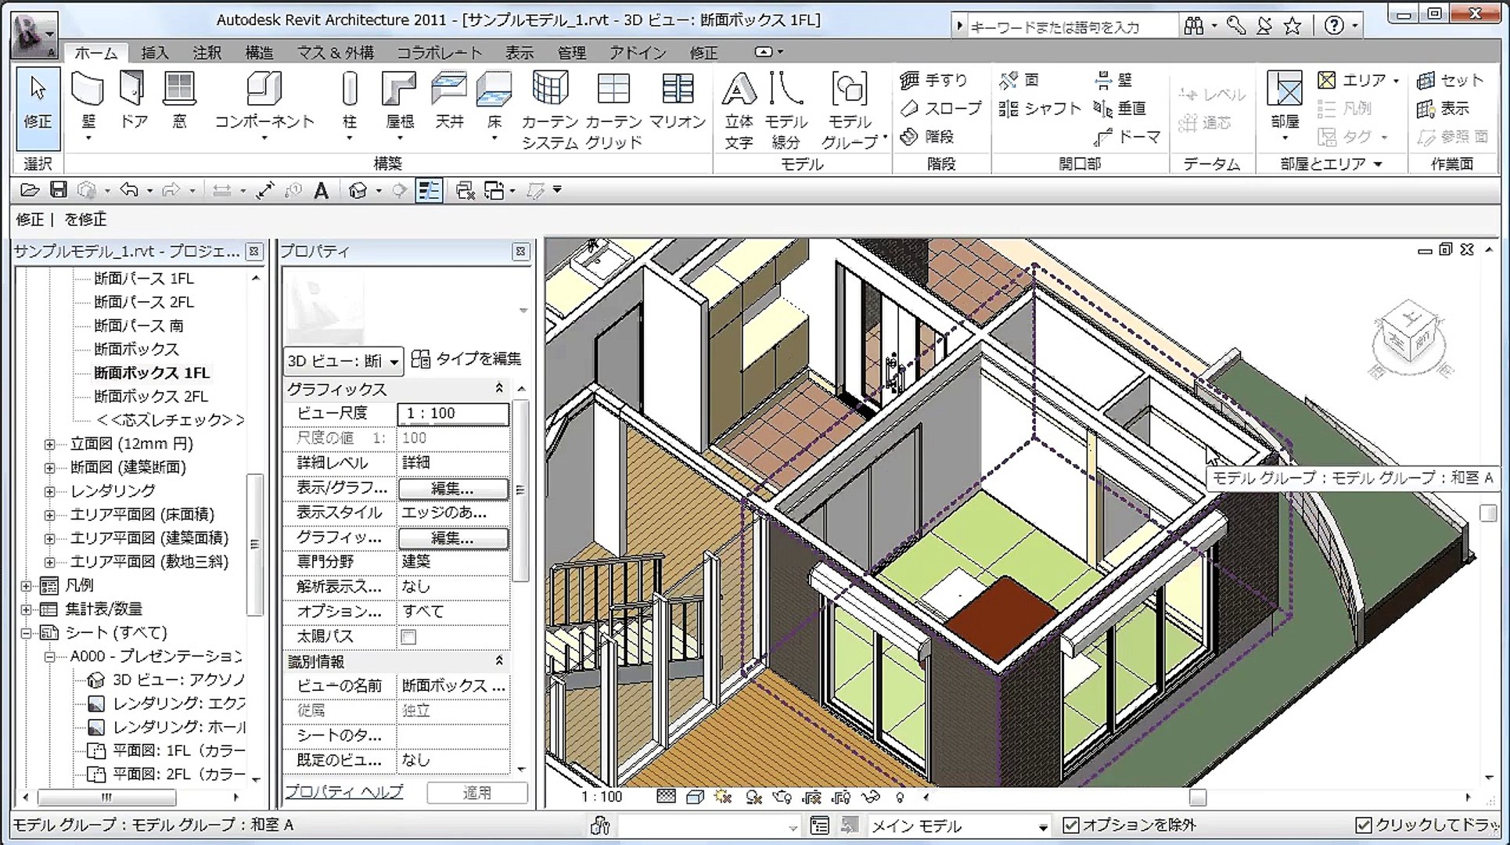The image size is (1510, 845).
Task: Open file via quick access folder icon
Action: pyautogui.click(x=30, y=190)
